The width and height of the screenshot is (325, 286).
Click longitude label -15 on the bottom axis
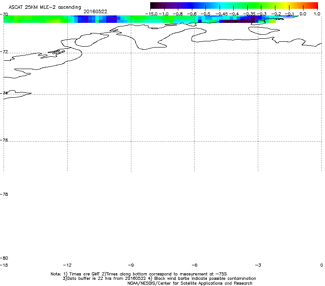4,265
